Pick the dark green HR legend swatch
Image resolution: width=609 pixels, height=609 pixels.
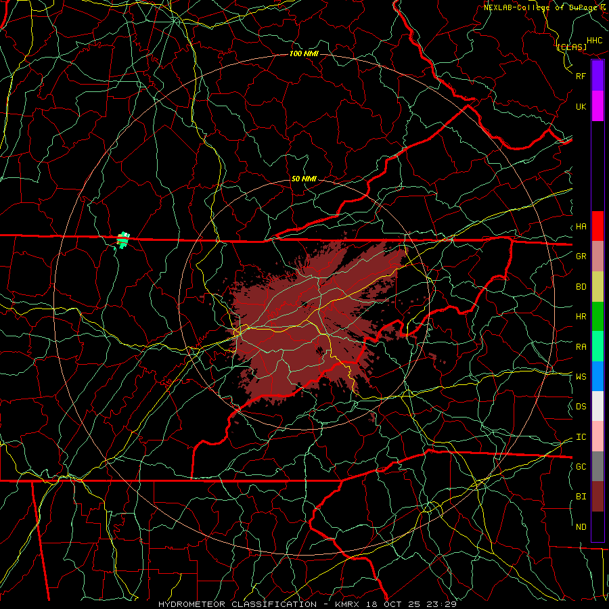point(597,317)
